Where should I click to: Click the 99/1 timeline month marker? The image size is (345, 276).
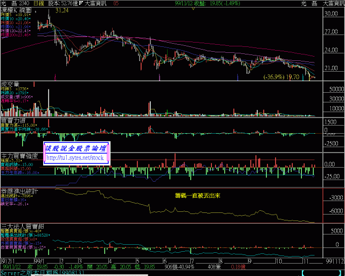coord(40,261)
